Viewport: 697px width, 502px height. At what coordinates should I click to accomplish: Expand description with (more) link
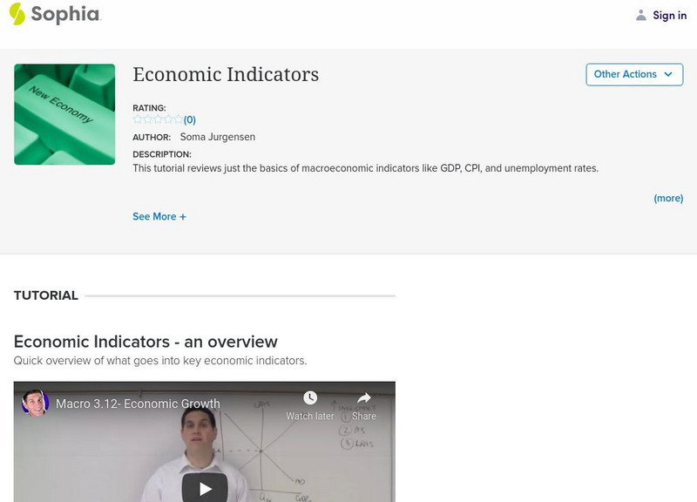click(668, 198)
